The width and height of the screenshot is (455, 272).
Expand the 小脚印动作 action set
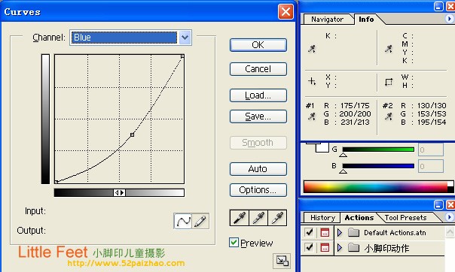point(340,247)
